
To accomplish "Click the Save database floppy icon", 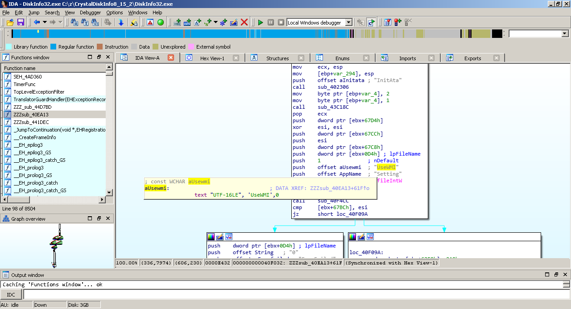I will tap(21, 22).
